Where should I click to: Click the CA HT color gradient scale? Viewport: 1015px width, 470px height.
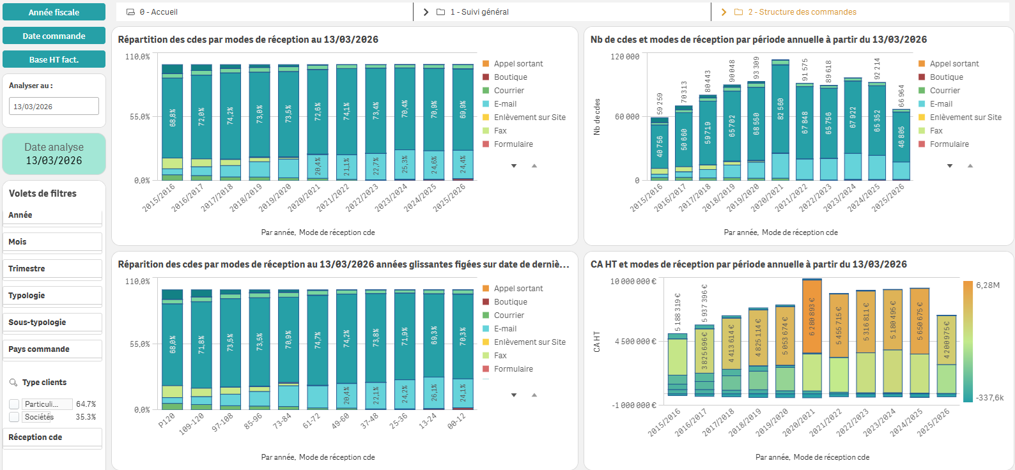point(968,342)
